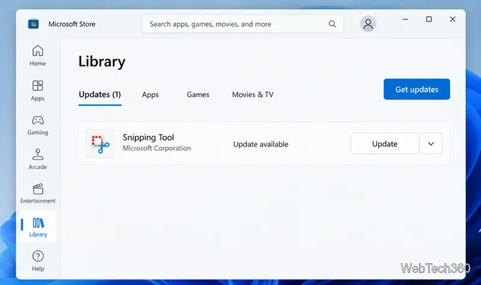The image size is (481, 285).
Task: Update the Snipping Tool app
Action: pos(385,144)
